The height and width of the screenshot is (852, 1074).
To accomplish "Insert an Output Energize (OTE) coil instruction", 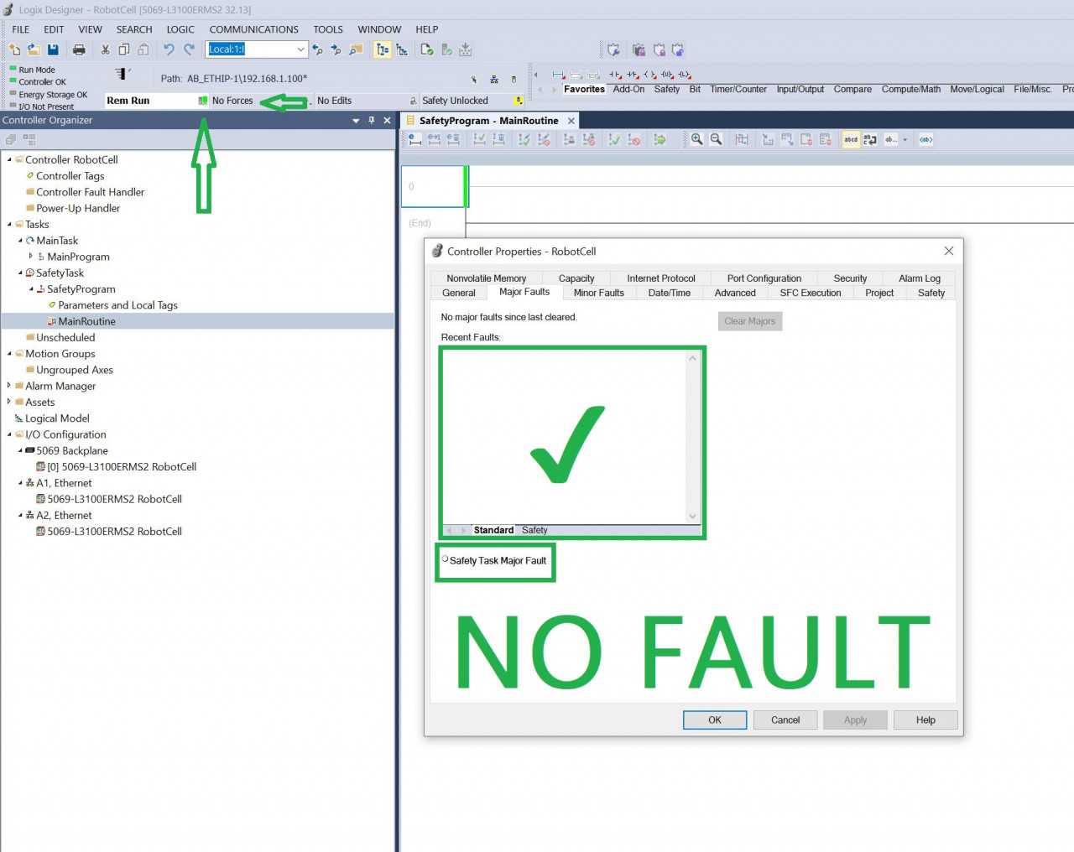I will [649, 75].
